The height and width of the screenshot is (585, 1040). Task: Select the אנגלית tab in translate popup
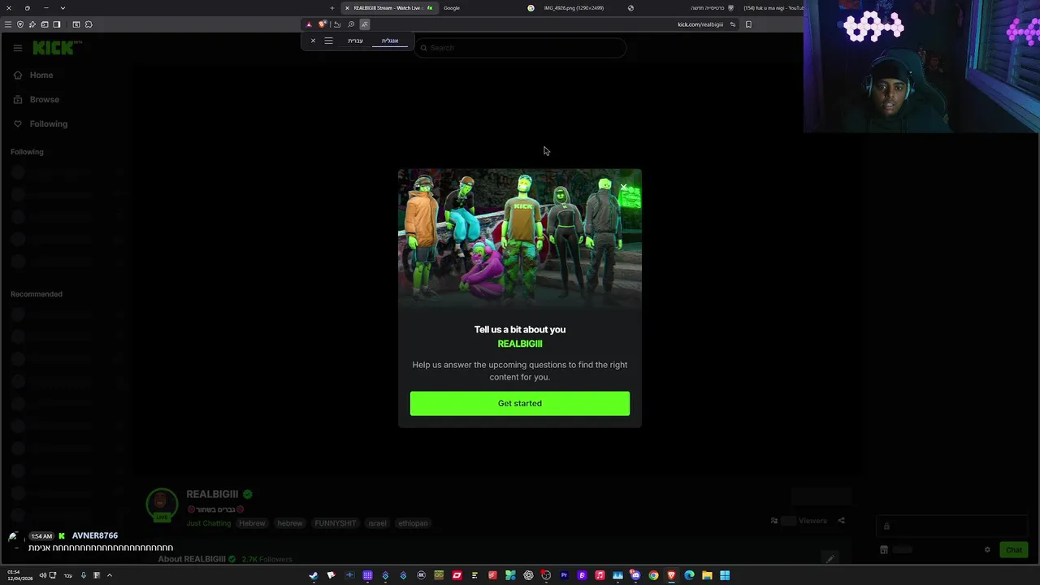(390, 41)
